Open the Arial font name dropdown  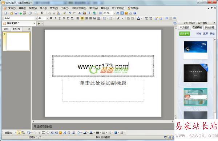[x=36, y=18]
